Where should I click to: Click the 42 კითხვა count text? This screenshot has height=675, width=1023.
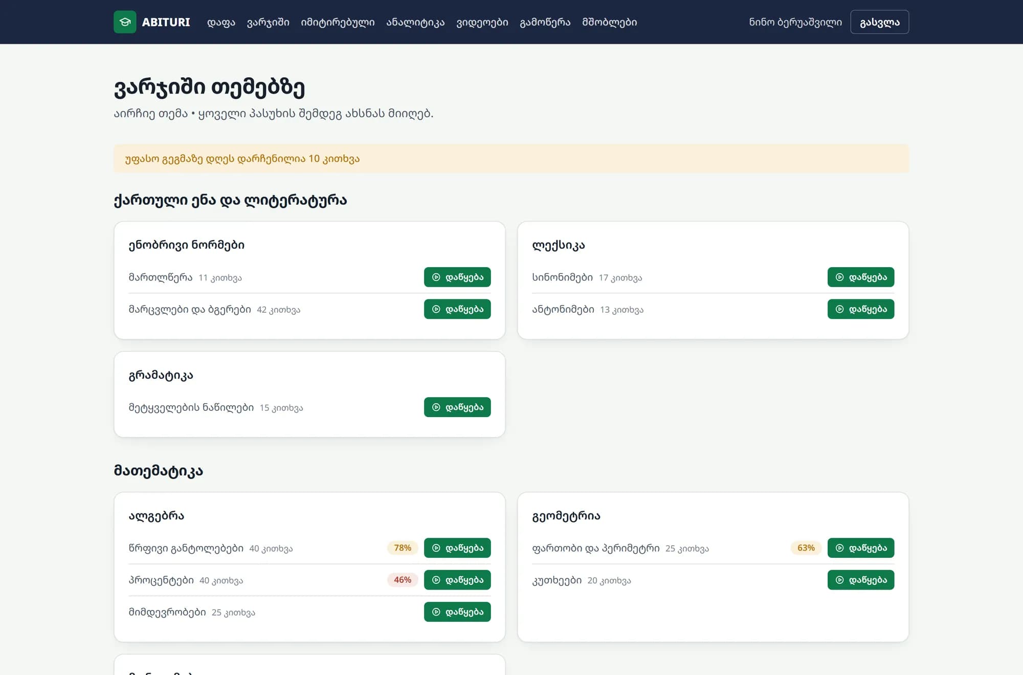click(278, 310)
